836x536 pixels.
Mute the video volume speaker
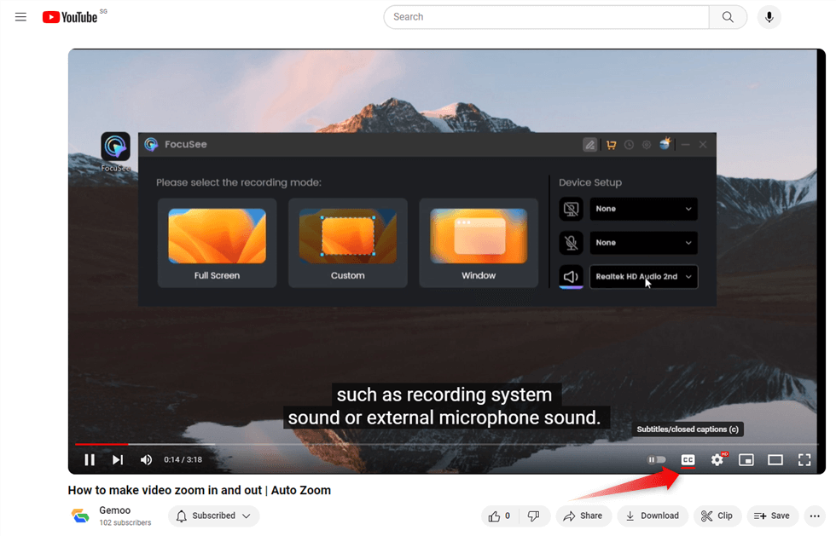tap(146, 460)
